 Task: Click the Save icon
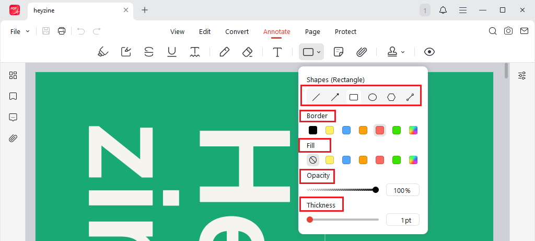pos(46,31)
